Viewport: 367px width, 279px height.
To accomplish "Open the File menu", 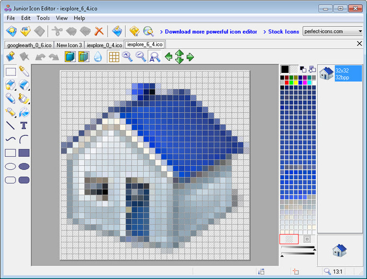I will click(11, 18).
